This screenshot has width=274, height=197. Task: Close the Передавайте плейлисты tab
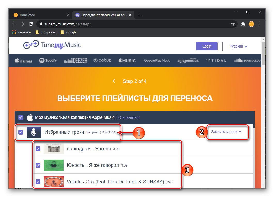(130, 15)
